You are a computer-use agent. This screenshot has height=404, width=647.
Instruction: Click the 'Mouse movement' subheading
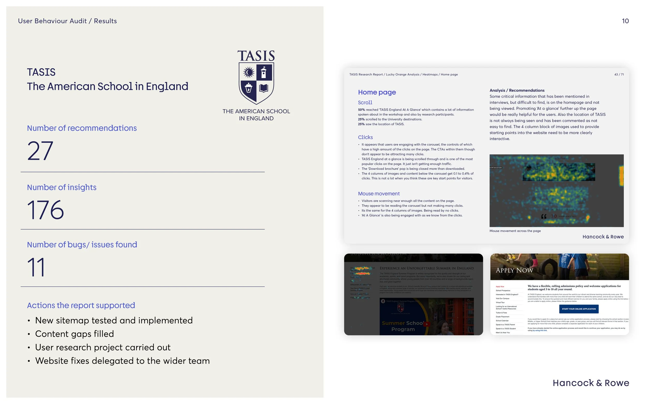(379, 194)
